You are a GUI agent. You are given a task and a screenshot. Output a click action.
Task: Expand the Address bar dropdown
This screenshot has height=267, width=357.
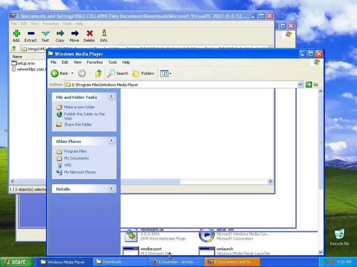(300, 84)
